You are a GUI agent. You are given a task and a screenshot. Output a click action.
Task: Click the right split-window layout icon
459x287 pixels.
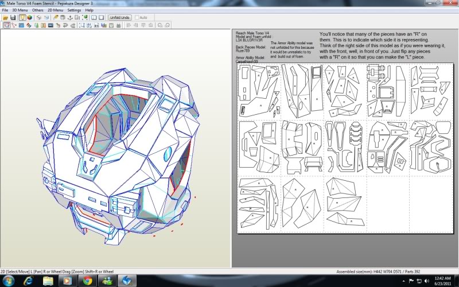coord(102,18)
